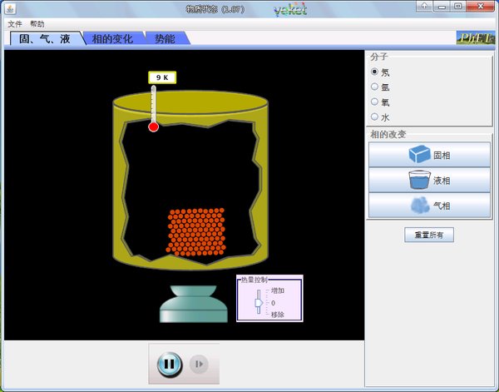The image size is (499, 392).
Task: Select the 氖 (neon) molecule radio button
Action: tap(374, 72)
